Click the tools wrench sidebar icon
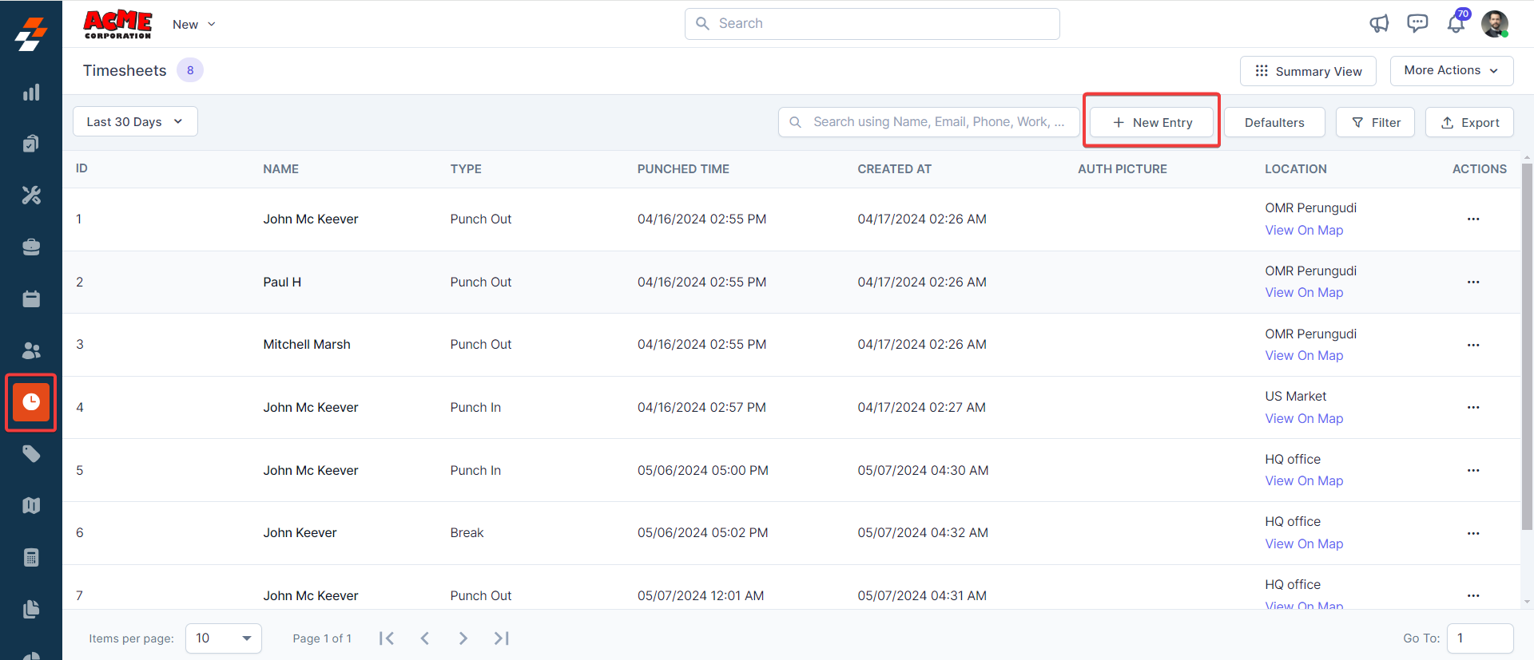This screenshot has height=660, width=1534. point(31,196)
